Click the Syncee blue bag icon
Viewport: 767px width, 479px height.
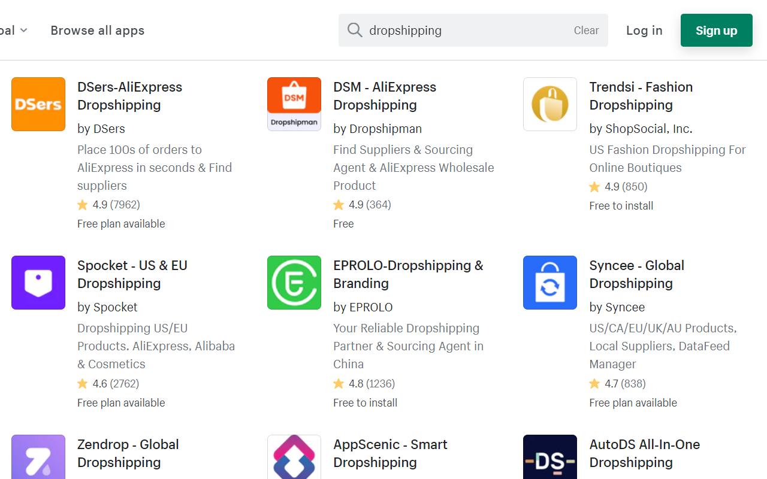[x=549, y=282]
